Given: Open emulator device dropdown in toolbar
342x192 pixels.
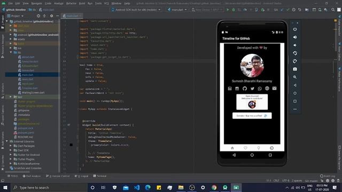Looking at the screenshot, I should pos(207,10).
